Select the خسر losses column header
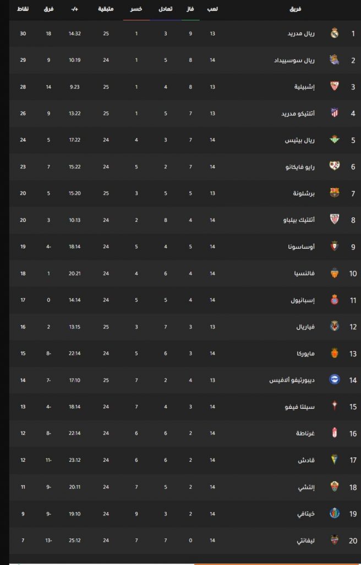The image size is (361, 565). [136, 9]
